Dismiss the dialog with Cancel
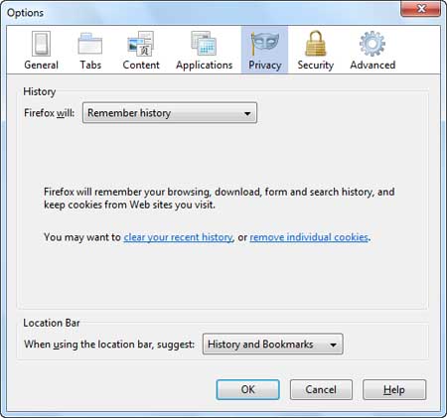 coord(321,389)
